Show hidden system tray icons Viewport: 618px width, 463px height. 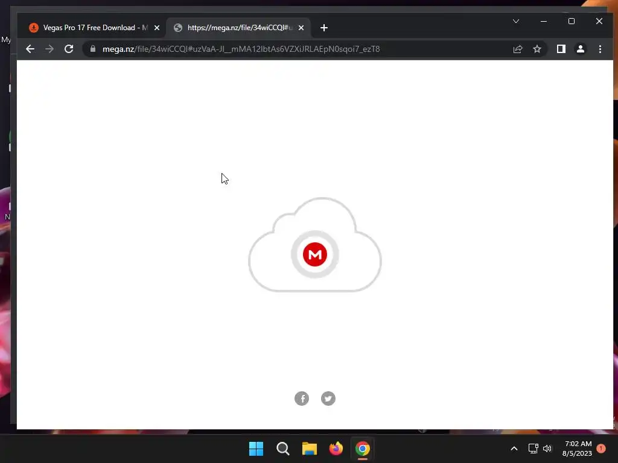click(x=514, y=449)
